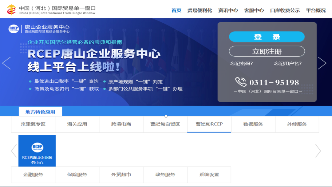Open the 平台概况 navigation item
Image resolution: width=332 pixels, height=187 pixels.
pos(316,10)
